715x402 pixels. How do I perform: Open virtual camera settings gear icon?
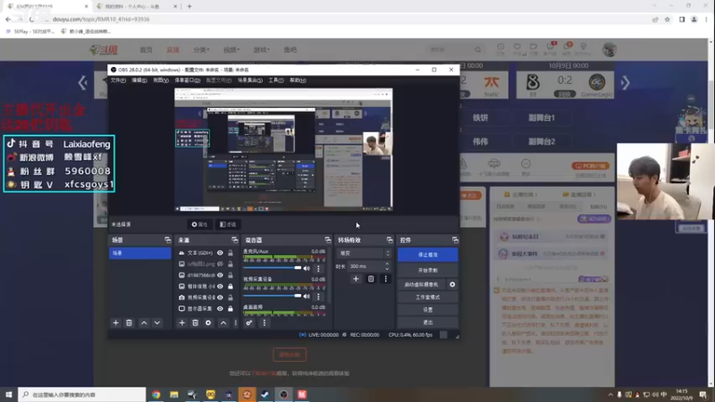(452, 284)
